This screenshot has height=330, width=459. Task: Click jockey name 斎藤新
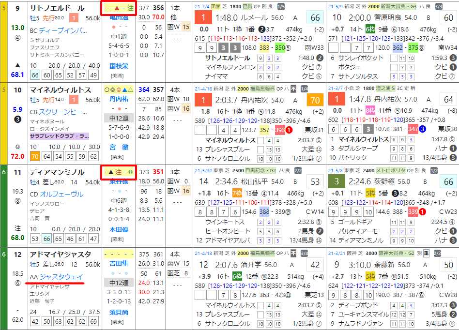(384, 265)
